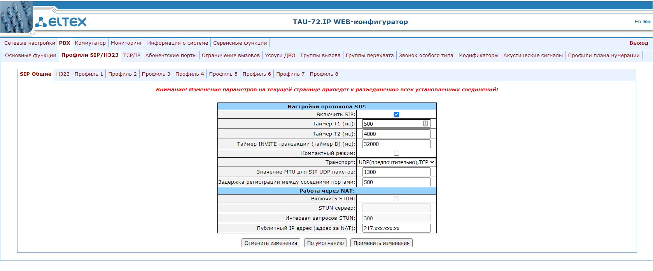653x271 pixels.
Task: Click the Eltex logo
Action: [61, 22]
